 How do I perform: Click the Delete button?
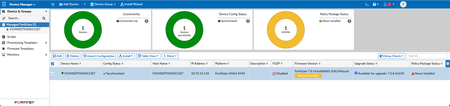[72, 56]
